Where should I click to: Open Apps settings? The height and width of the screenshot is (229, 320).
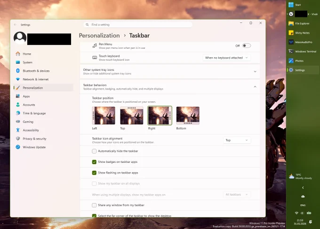(43, 96)
